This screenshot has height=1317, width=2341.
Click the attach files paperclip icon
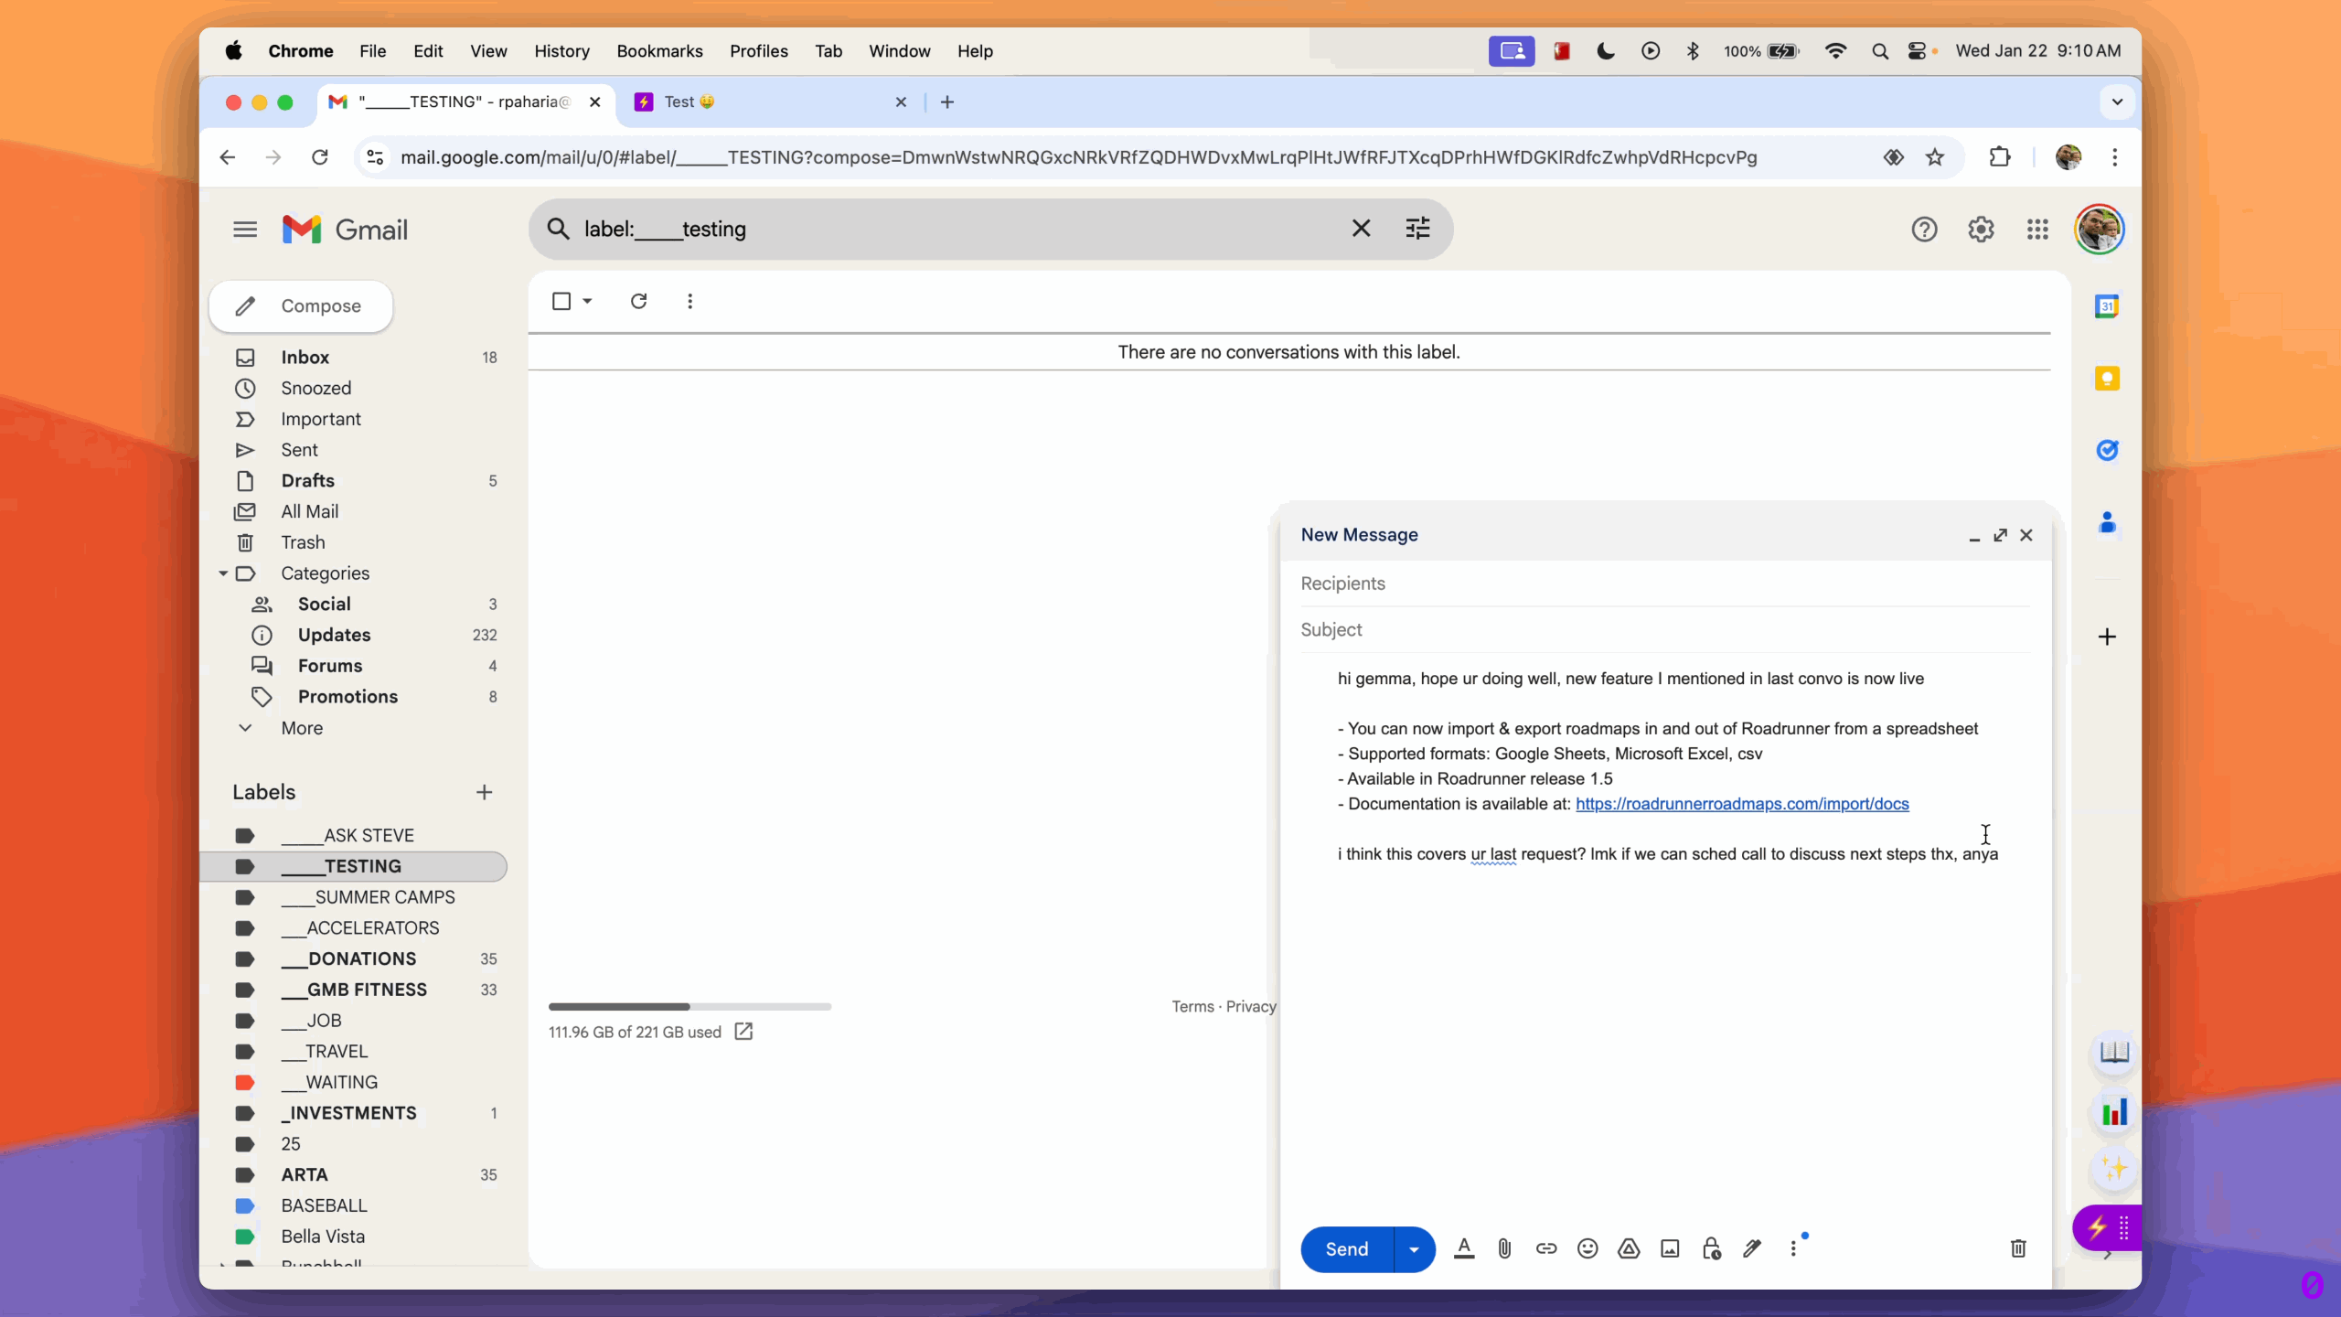(x=1504, y=1248)
